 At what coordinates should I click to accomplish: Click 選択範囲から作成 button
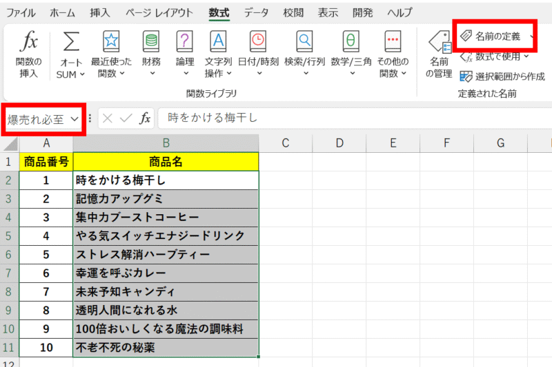pyautogui.click(x=503, y=76)
